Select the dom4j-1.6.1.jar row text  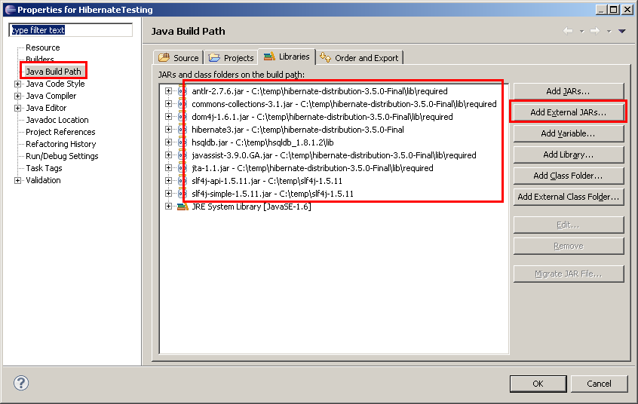[x=322, y=117]
